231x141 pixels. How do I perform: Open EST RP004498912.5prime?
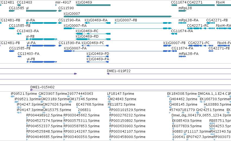44,116
